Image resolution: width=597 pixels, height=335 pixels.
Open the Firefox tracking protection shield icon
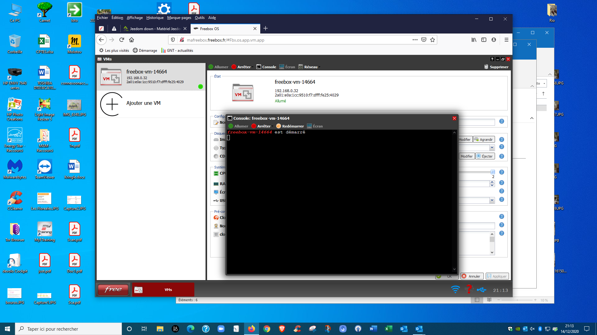(x=173, y=40)
